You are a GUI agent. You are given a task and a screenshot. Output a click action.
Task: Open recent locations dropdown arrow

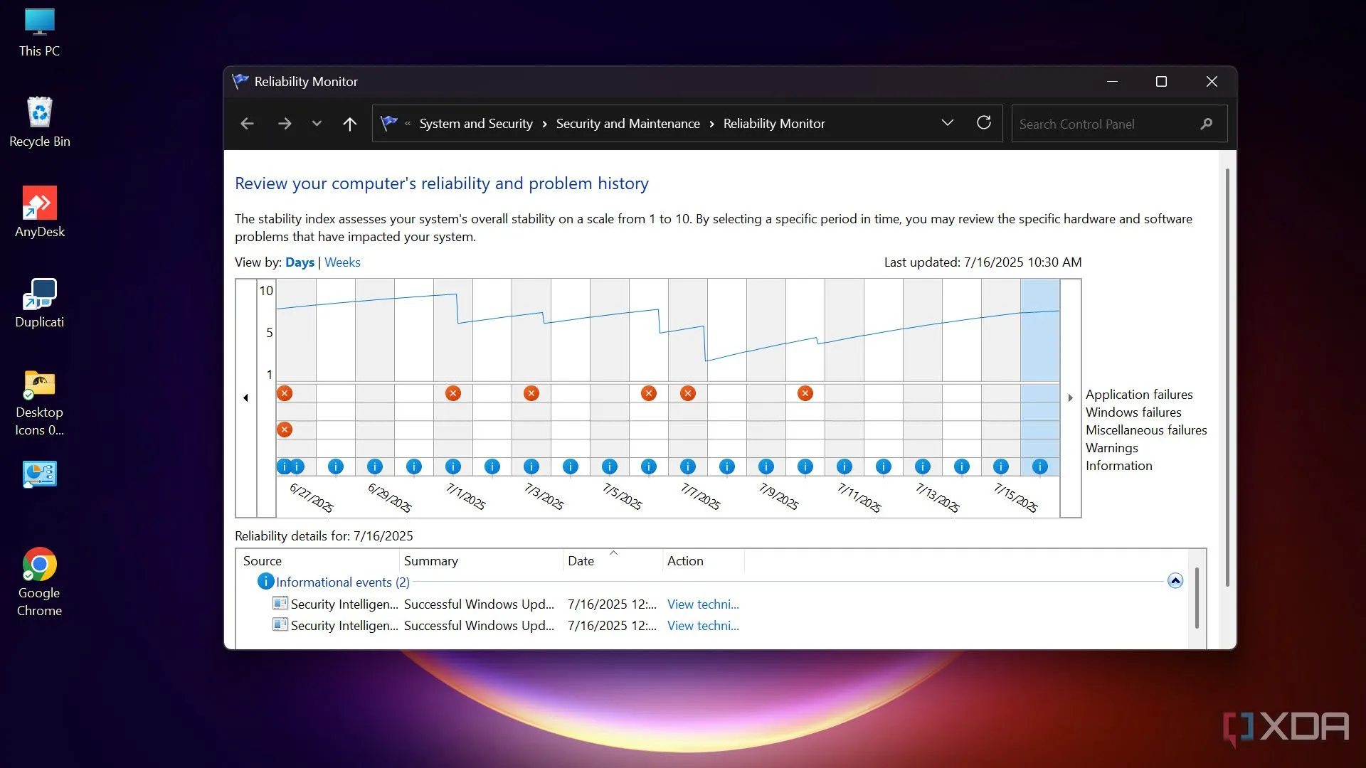[317, 124]
